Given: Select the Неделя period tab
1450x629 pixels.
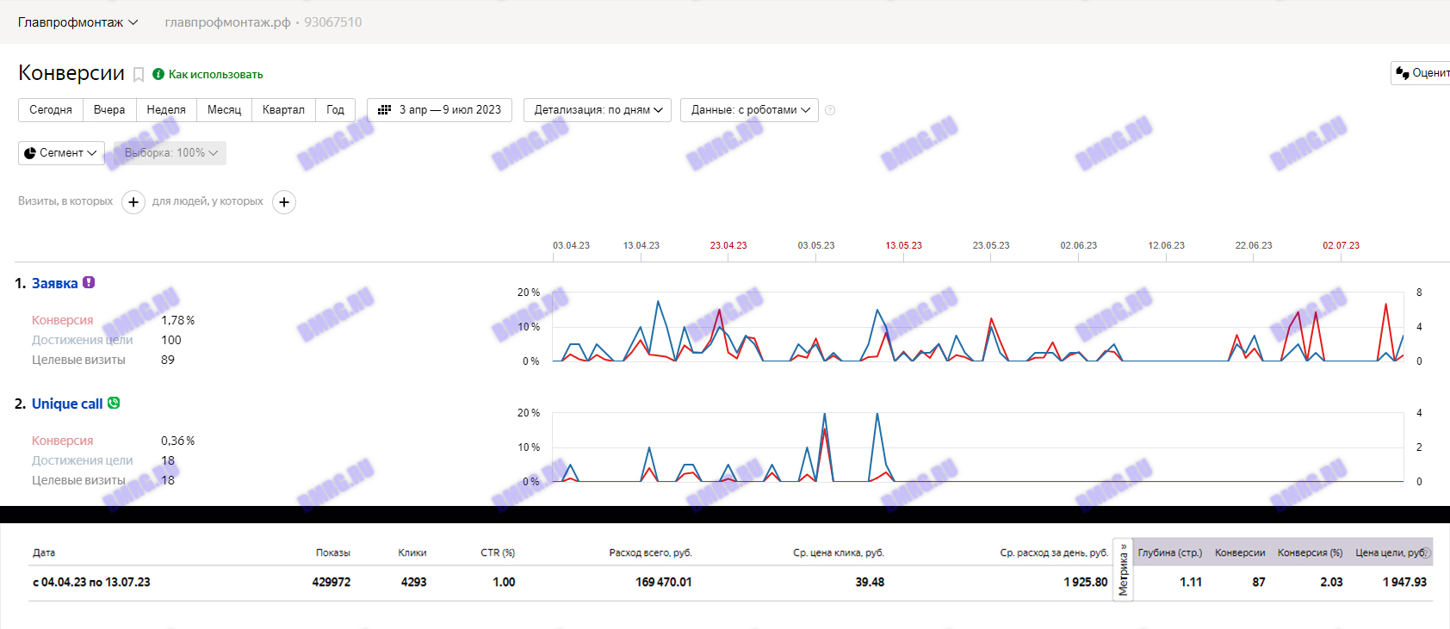Looking at the screenshot, I should pos(166,110).
